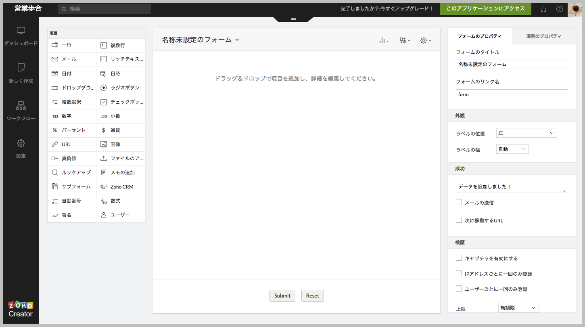The height and width of the screenshot is (327, 585).
Task: Tick the キャプチャを有効にする checkbox
Action: (459, 258)
